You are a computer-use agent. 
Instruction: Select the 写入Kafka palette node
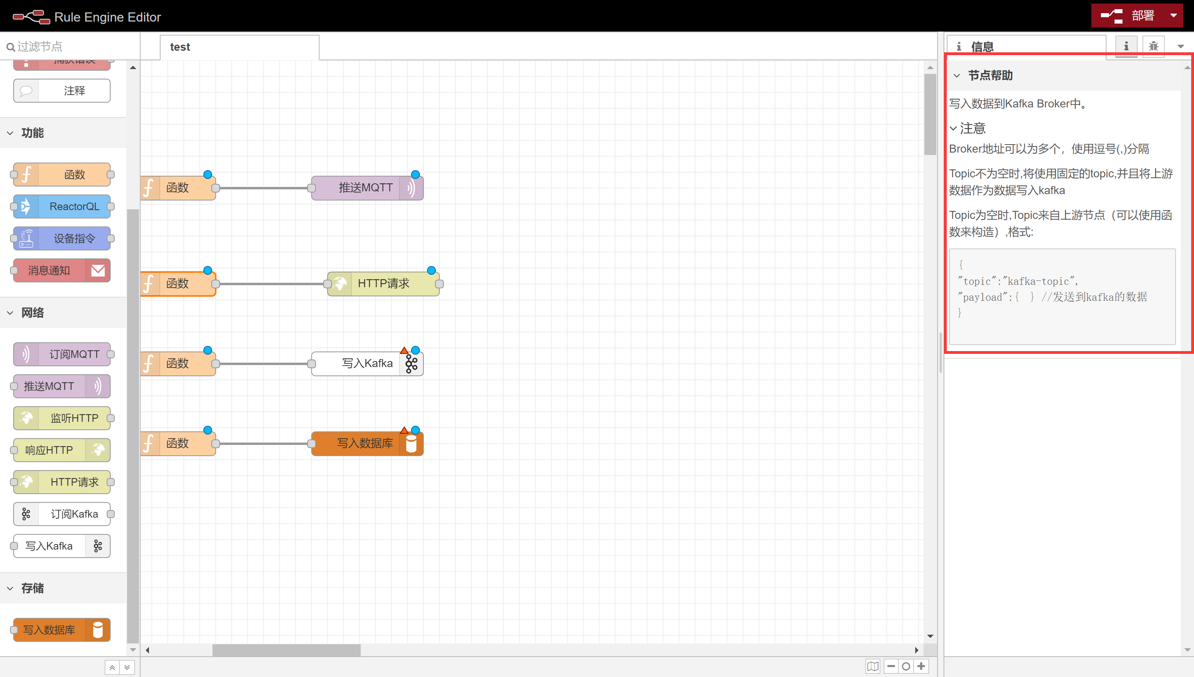click(62, 546)
